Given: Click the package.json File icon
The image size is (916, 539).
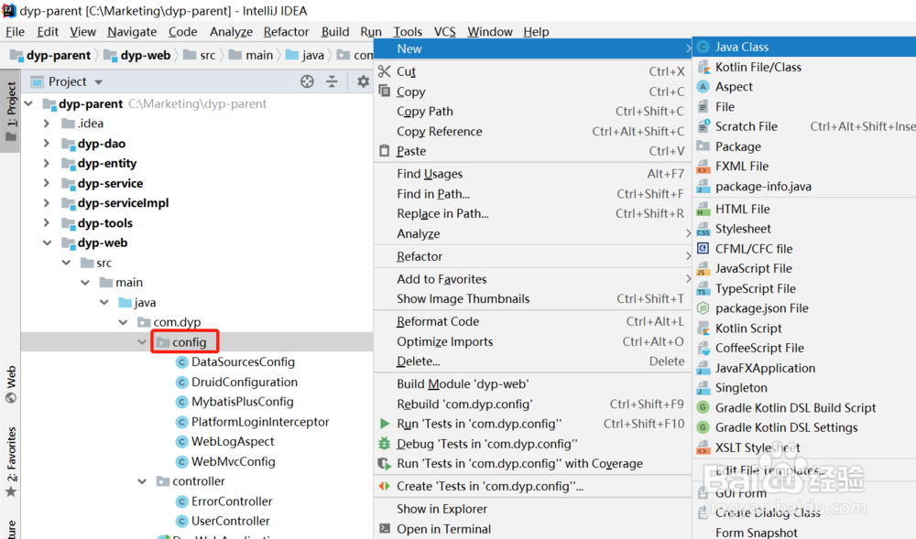Looking at the screenshot, I should [703, 308].
